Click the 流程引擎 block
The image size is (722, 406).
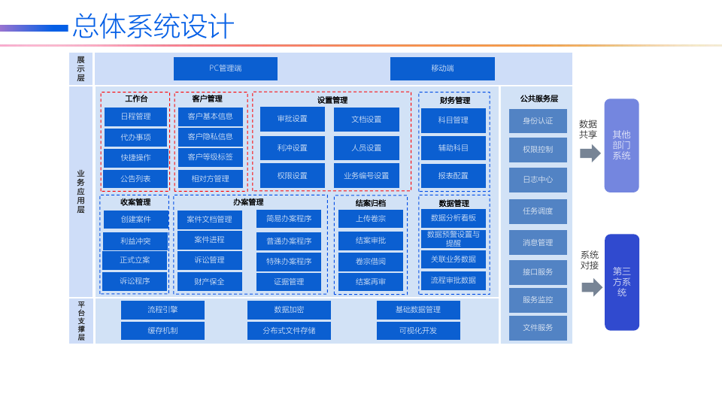(162, 310)
